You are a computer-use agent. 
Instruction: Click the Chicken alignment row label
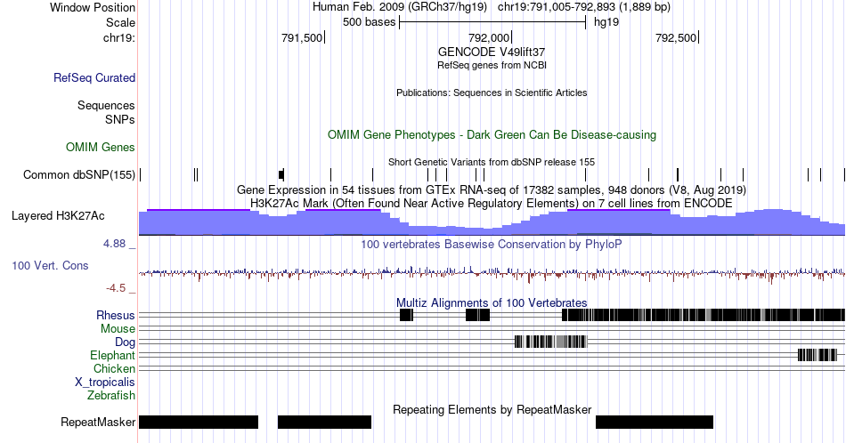click(114, 368)
